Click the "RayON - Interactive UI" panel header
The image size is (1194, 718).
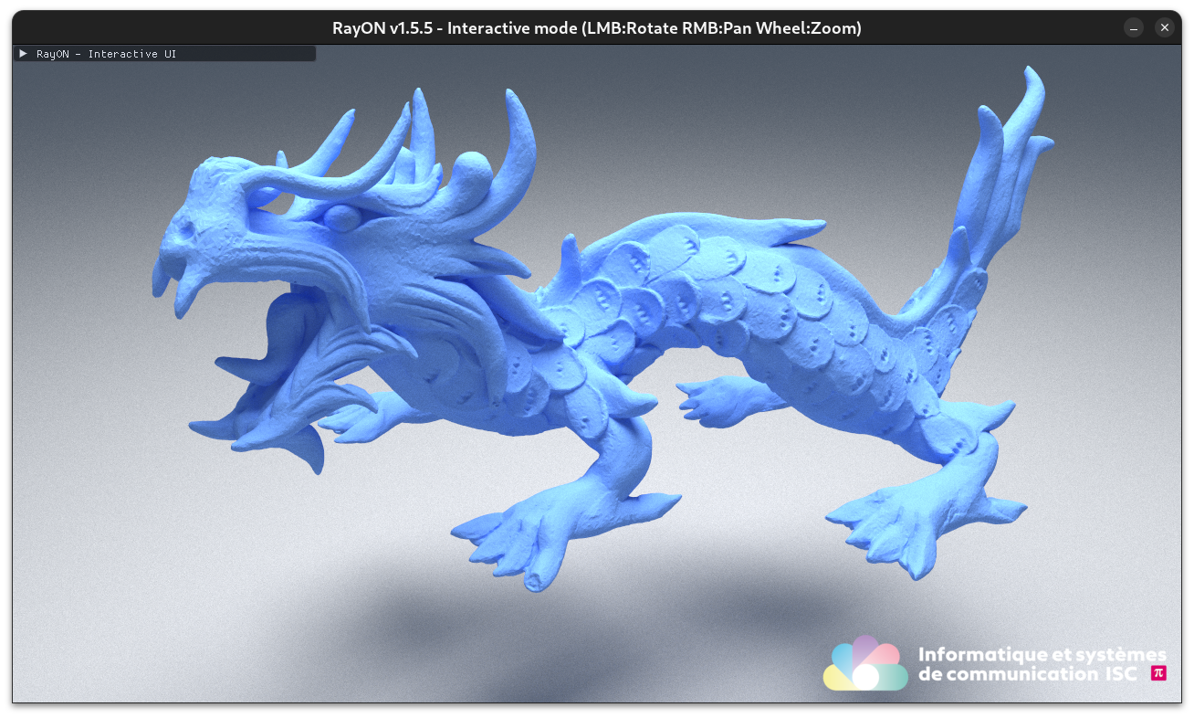point(106,54)
